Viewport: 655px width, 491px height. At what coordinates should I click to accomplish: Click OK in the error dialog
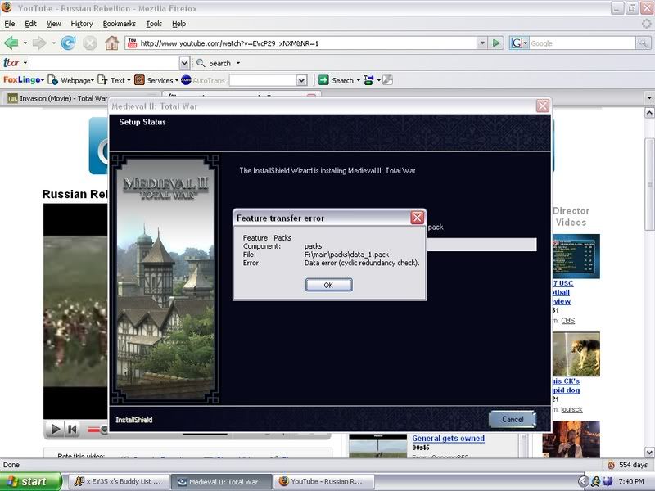[x=328, y=285]
